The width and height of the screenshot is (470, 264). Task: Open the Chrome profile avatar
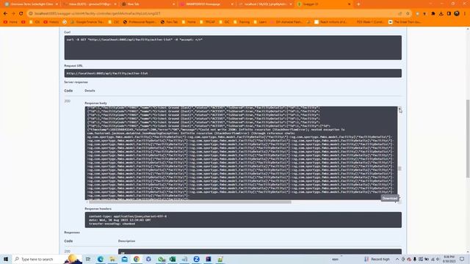457,13
